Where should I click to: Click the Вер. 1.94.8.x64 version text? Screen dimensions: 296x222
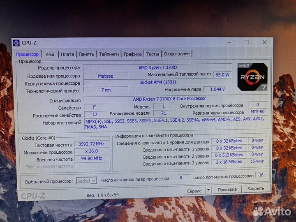102,195
